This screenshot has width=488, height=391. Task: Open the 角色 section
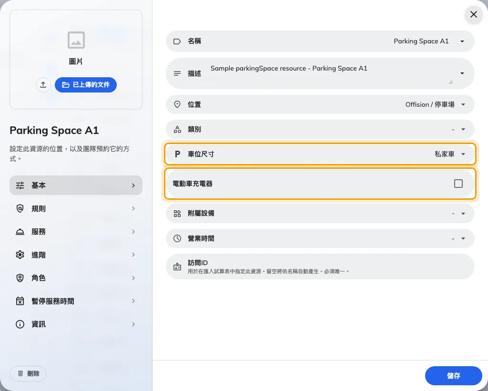click(x=76, y=278)
